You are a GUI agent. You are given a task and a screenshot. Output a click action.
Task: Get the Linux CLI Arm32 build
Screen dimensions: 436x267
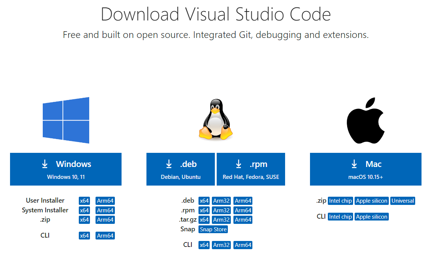(221, 245)
